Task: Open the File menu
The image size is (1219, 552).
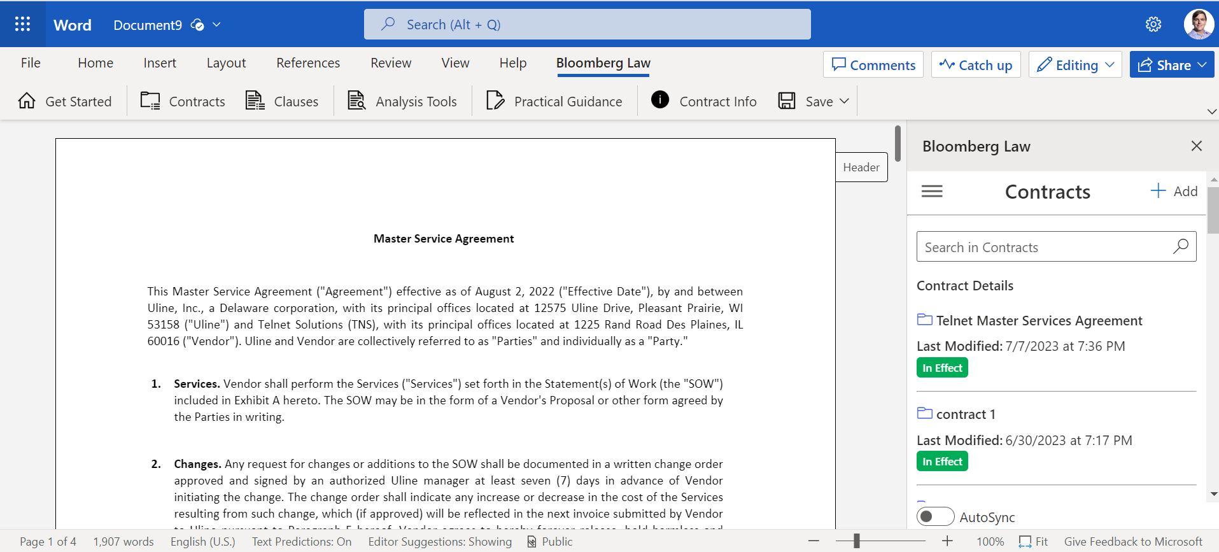Action: (x=31, y=63)
